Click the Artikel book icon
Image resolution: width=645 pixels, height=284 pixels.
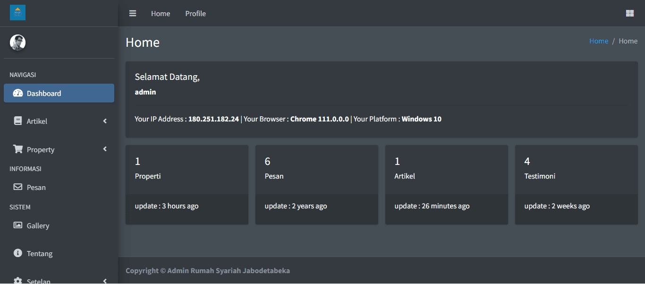click(x=18, y=121)
